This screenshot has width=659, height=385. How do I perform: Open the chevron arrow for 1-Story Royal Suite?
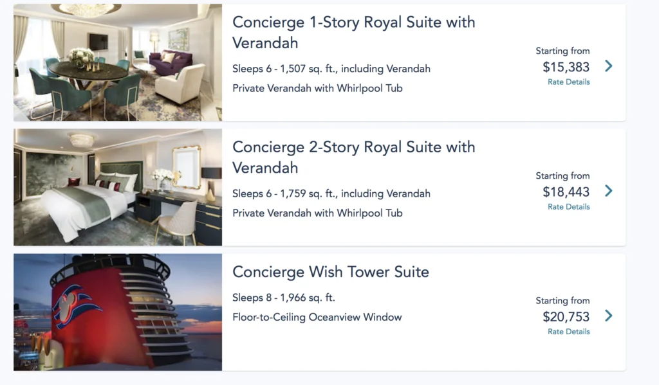pyautogui.click(x=608, y=66)
